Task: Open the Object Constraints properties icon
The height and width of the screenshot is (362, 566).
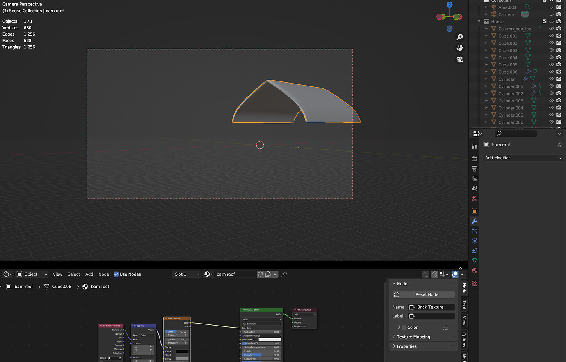Action: [475, 251]
